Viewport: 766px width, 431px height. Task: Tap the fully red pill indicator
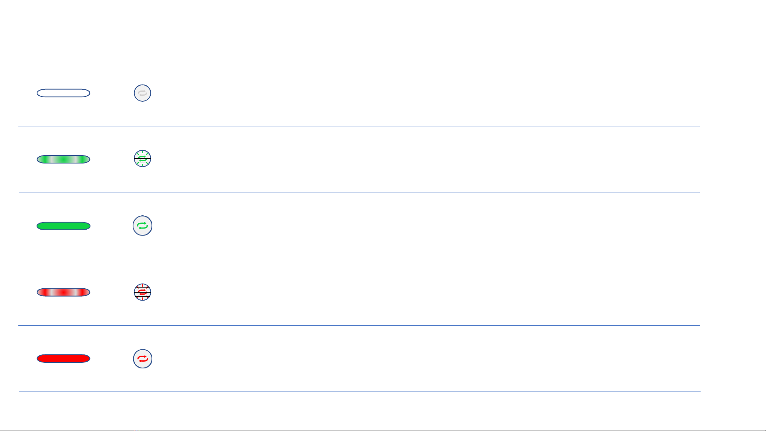click(x=63, y=358)
